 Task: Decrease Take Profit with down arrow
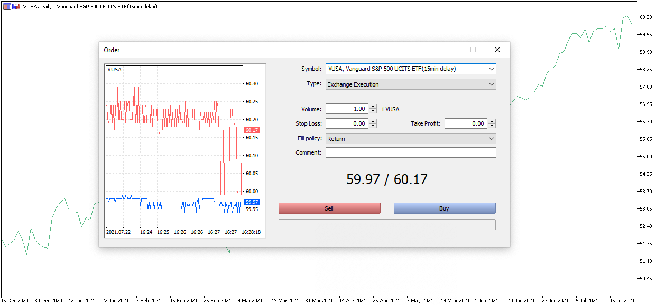click(492, 126)
